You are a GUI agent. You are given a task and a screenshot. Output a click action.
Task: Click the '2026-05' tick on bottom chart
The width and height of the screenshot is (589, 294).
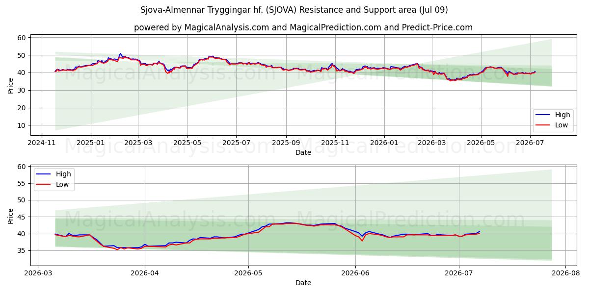[x=248, y=273]
